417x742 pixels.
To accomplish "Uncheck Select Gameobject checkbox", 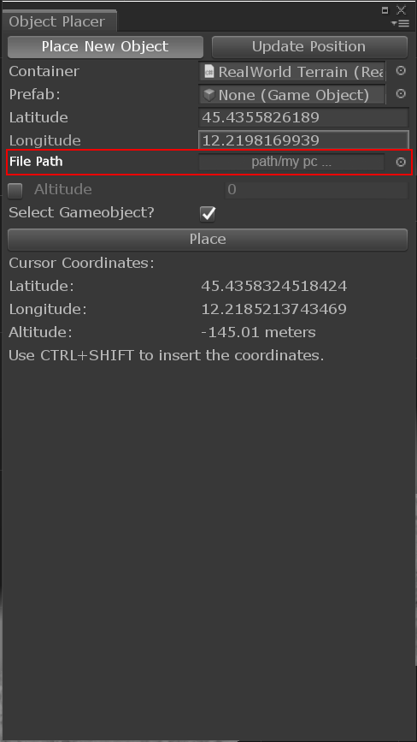I will 208,214.
